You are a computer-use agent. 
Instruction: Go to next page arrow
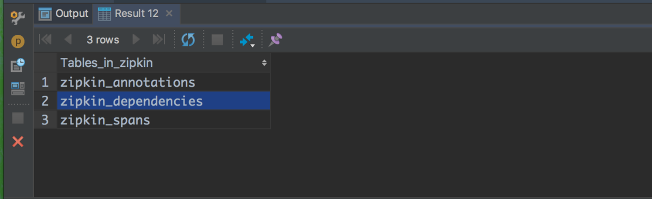136,39
